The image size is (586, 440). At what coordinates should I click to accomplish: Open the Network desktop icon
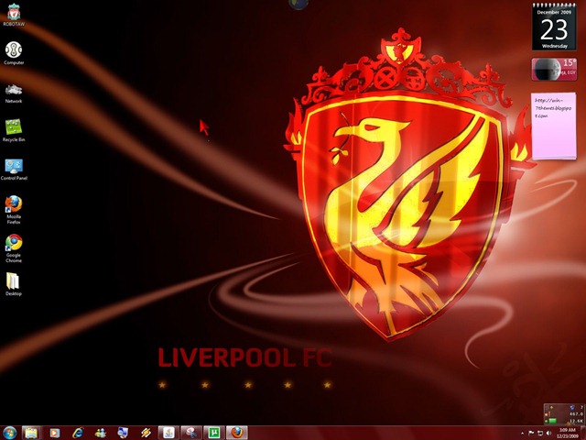tap(14, 93)
